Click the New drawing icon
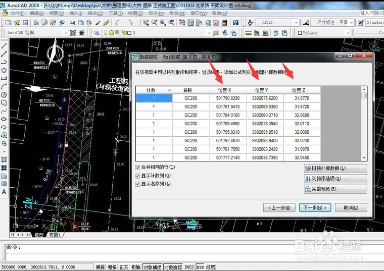384x271 pixels. coord(8,23)
